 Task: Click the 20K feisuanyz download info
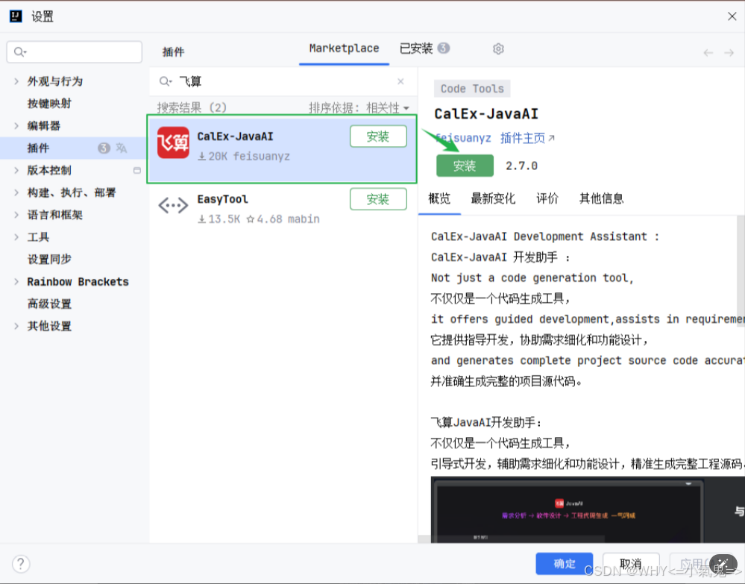tap(244, 157)
